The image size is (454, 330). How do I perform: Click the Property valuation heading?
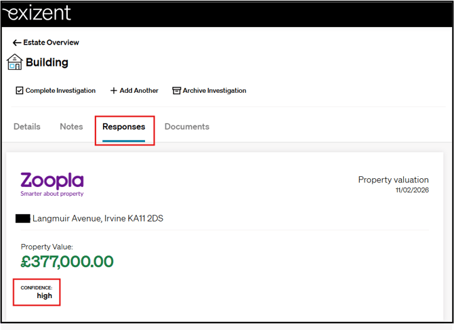click(393, 180)
